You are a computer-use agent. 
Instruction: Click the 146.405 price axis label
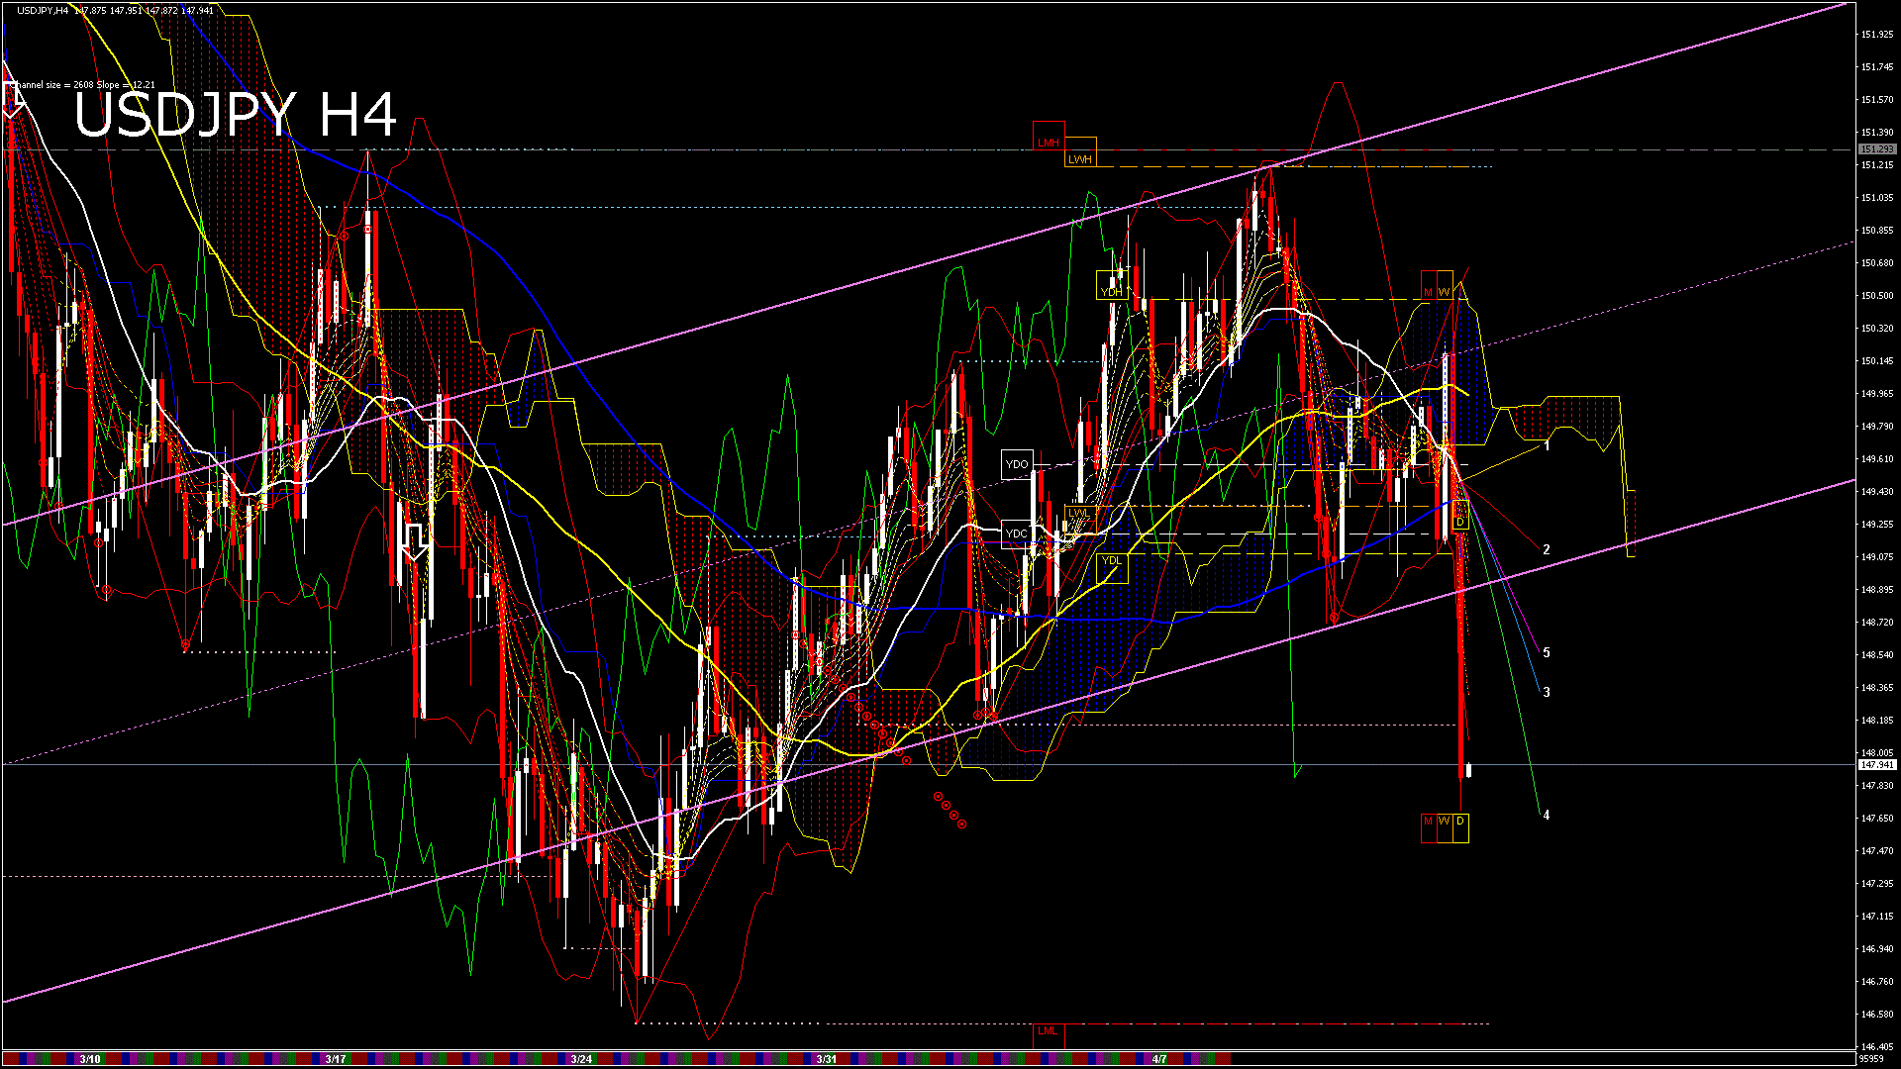[1877, 1046]
